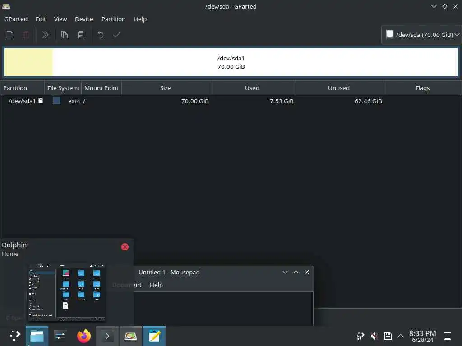Minimize the GParted window

tap(434, 6)
